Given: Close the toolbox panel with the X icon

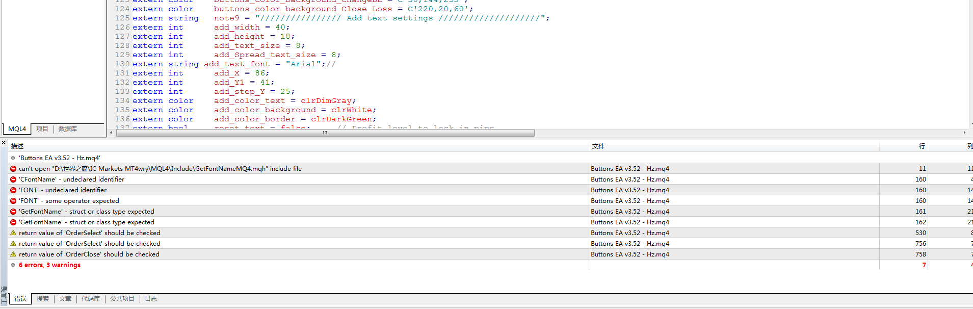Looking at the screenshot, I should (x=4, y=143).
